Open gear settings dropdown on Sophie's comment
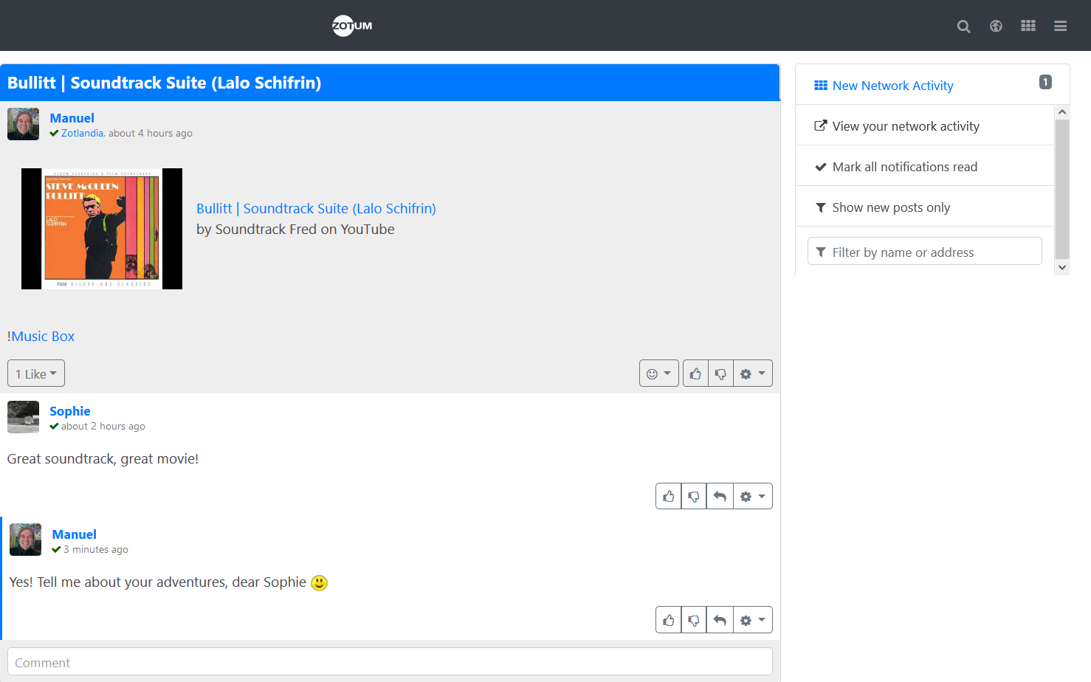This screenshot has width=1091, height=682. pos(752,497)
